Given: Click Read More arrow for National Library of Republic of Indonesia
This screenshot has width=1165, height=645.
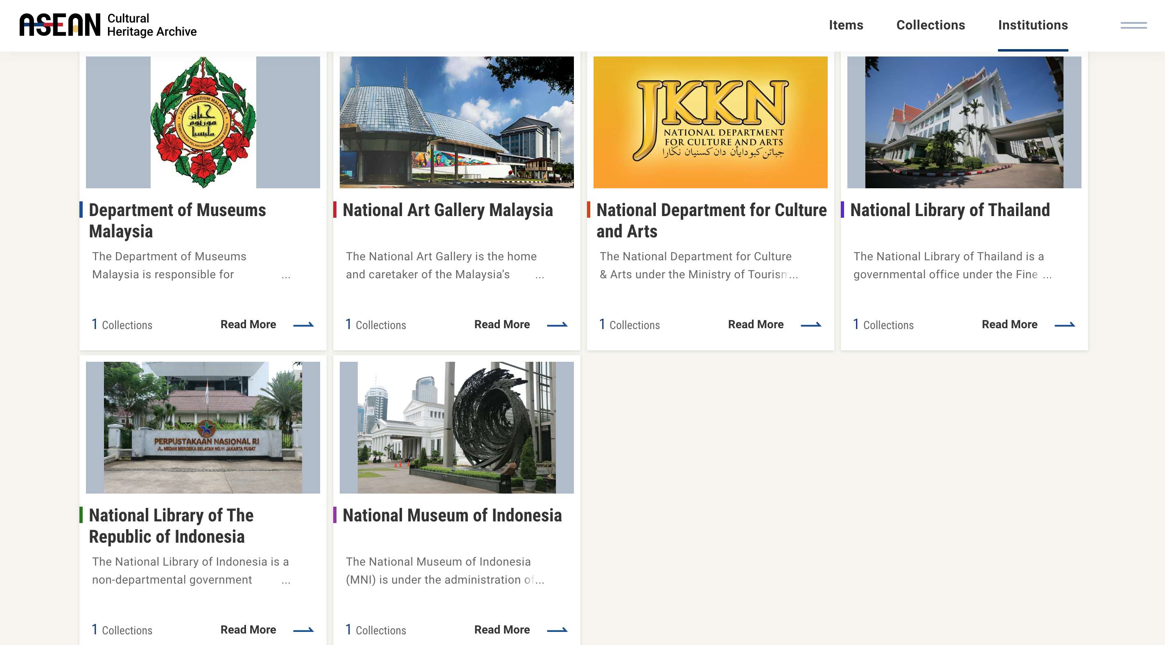Looking at the screenshot, I should (x=303, y=629).
